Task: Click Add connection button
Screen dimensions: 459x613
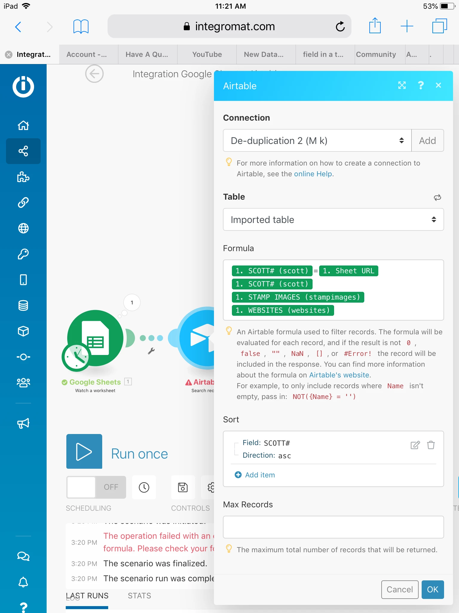Action: pos(428,141)
